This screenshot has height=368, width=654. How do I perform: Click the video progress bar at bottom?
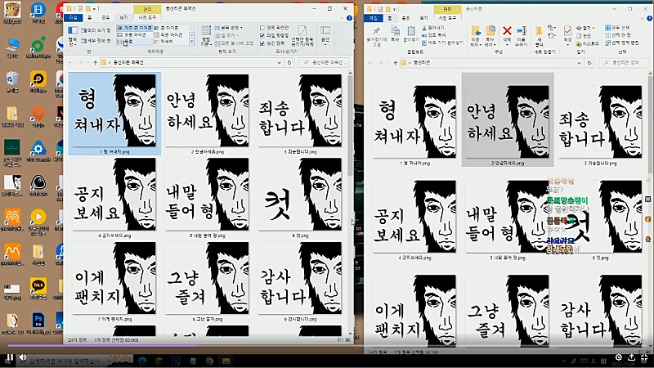tap(327, 346)
